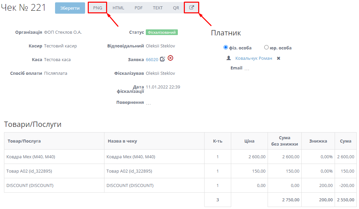Export receipt as PNG

[97, 8]
